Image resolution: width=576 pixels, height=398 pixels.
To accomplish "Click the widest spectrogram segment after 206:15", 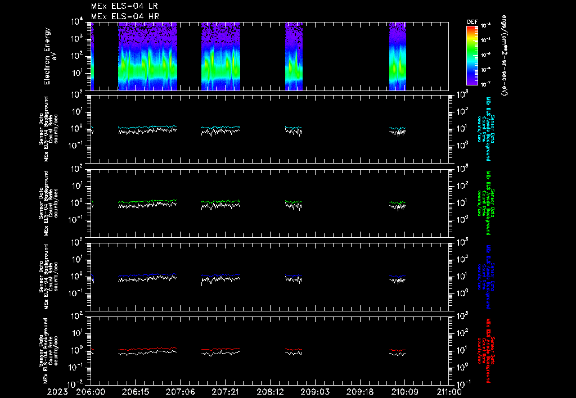I will pos(147,56).
